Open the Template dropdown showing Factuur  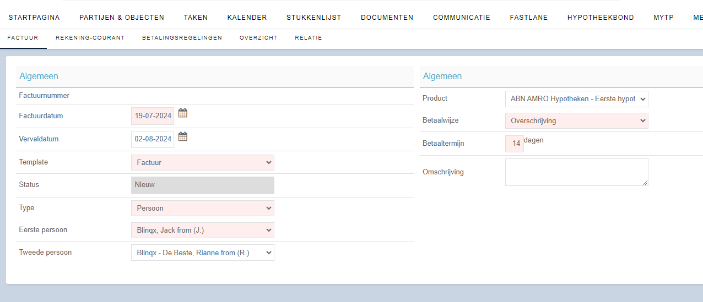point(203,162)
